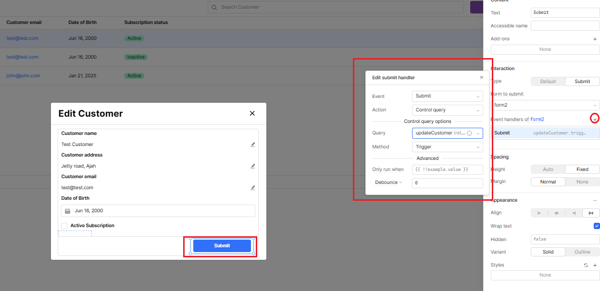Click the Only run when input
Viewport: 600px width, 291px height.
click(x=447, y=170)
